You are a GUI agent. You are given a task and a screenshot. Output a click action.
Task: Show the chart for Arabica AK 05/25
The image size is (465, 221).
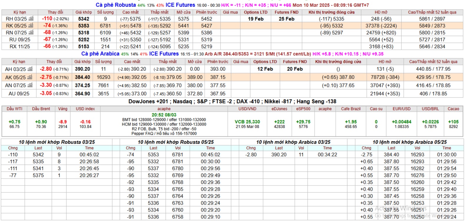click(x=30, y=77)
